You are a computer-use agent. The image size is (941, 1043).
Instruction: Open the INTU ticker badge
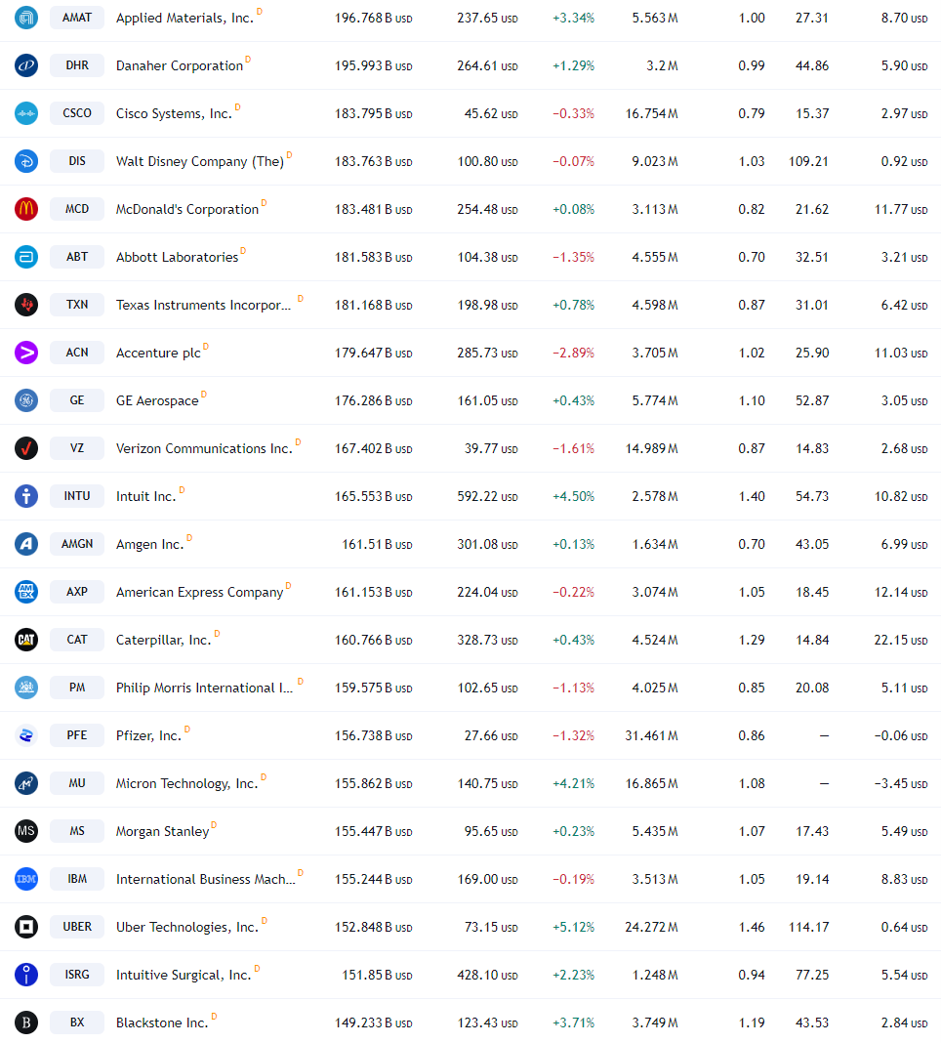(x=77, y=496)
